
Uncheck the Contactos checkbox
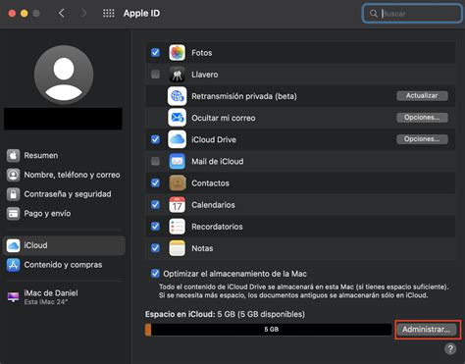point(155,182)
